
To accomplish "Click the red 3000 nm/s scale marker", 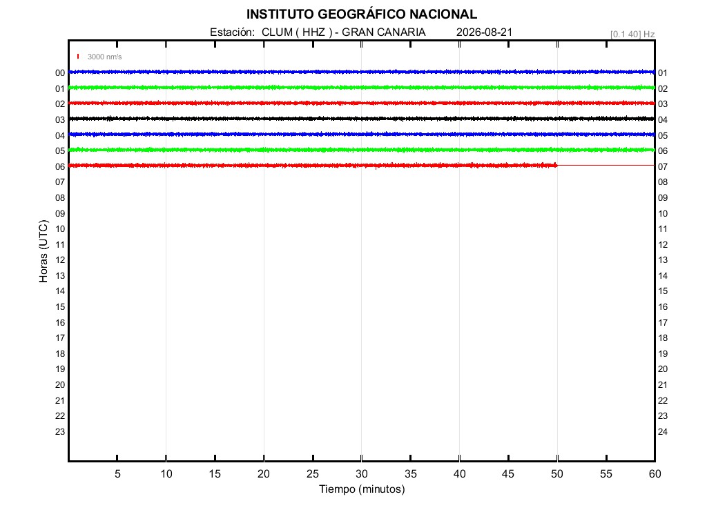I will [x=78, y=57].
